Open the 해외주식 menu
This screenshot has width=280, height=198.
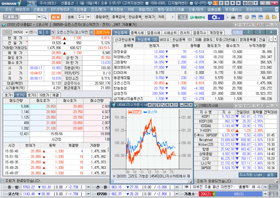pos(22,9)
